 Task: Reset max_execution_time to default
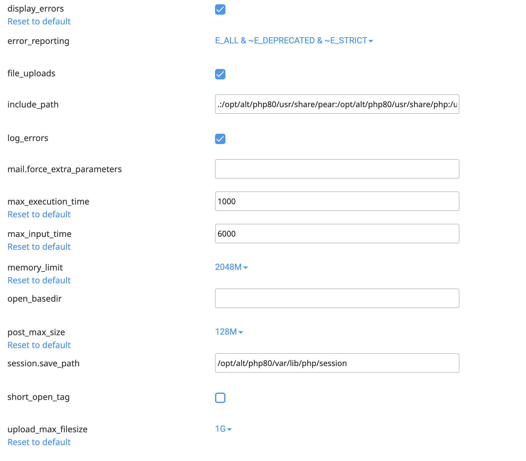(x=39, y=214)
